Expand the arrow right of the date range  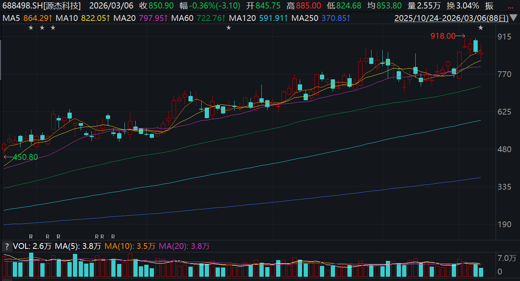(x=513, y=18)
